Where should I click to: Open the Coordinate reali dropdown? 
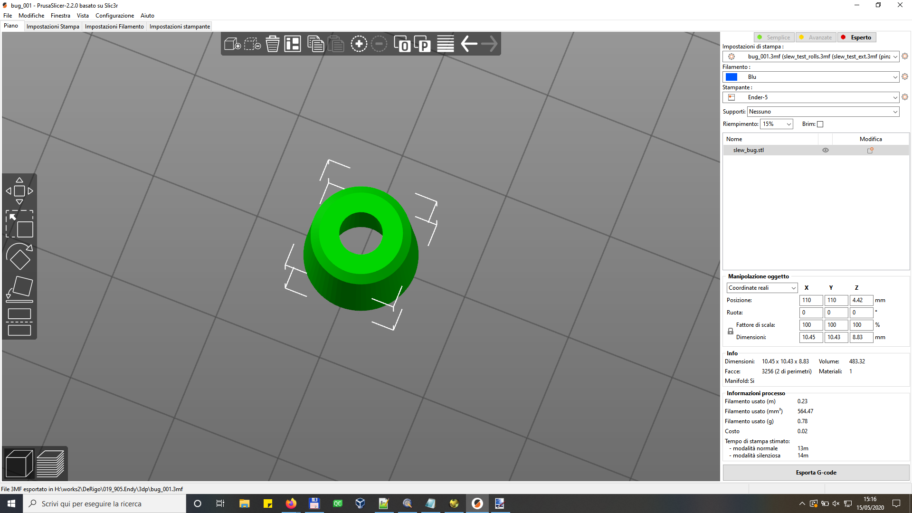(x=762, y=288)
